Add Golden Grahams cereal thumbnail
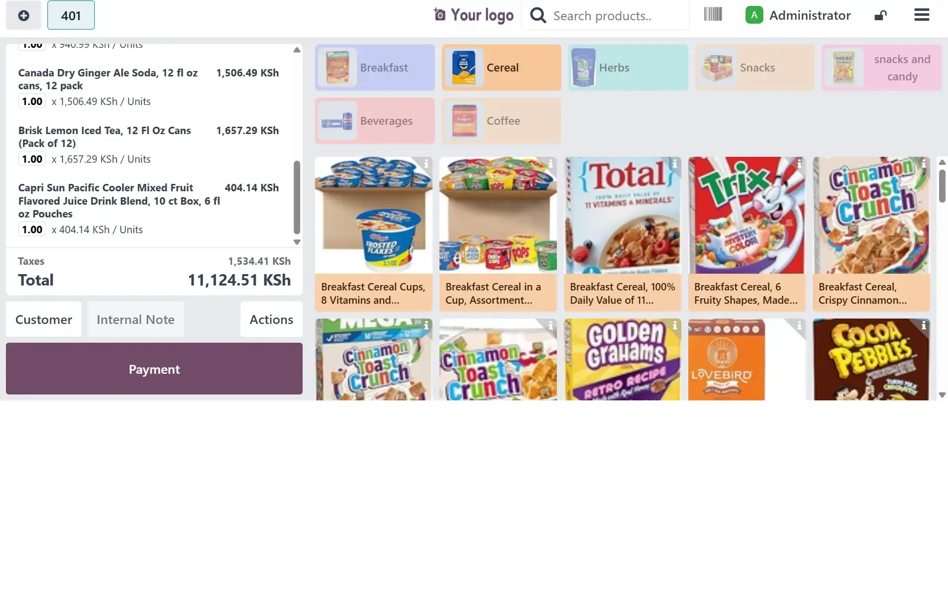 click(622, 359)
